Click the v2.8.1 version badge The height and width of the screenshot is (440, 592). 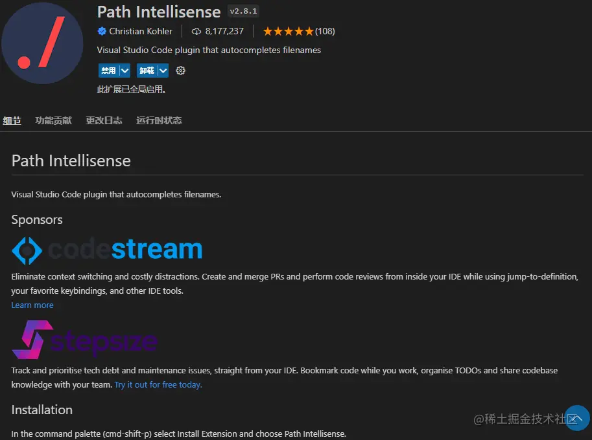click(244, 11)
